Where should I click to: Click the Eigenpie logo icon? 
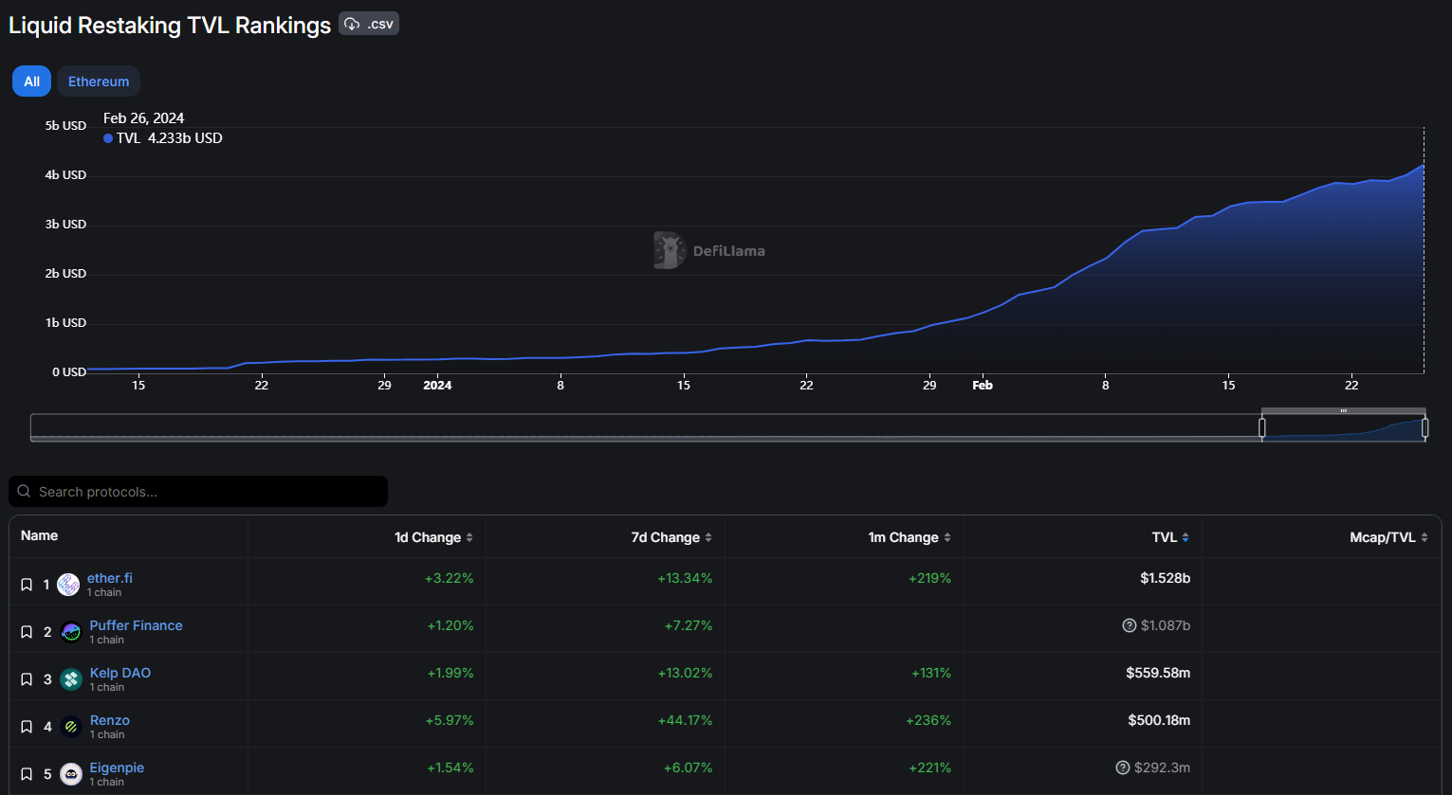[x=70, y=773]
